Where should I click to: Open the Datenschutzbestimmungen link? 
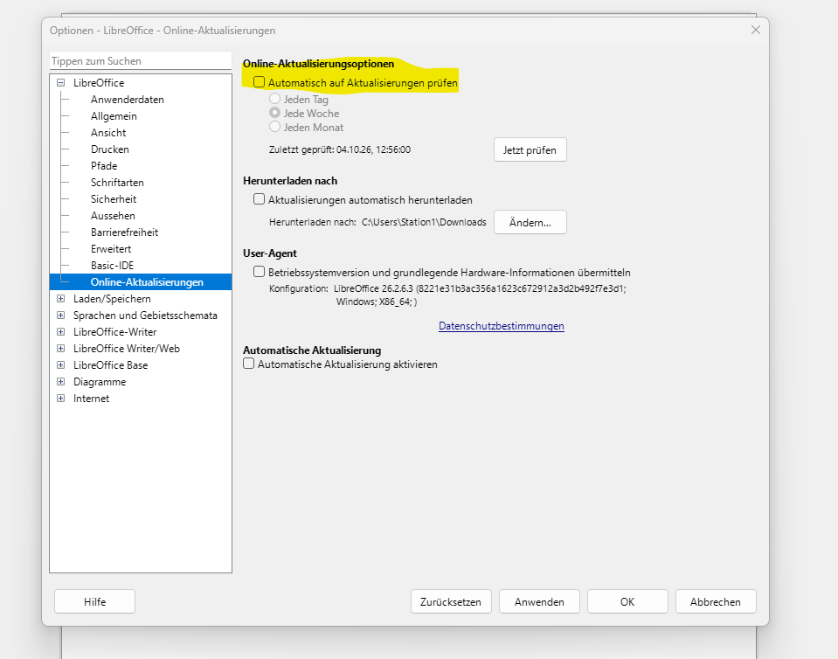click(x=502, y=326)
